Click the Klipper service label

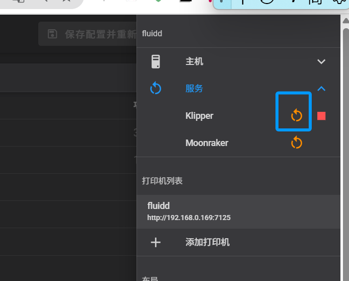199,116
